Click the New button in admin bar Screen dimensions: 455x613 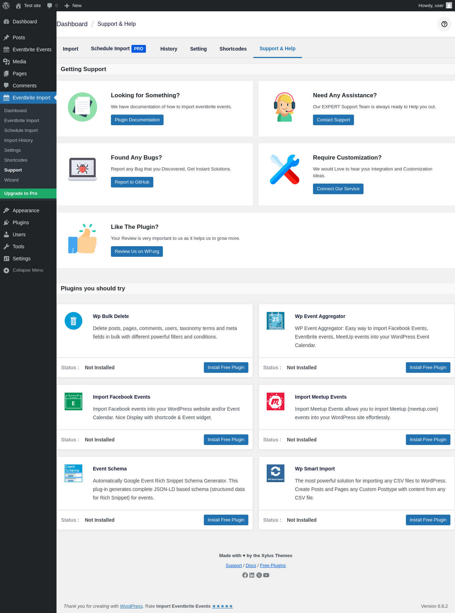(73, 6)
